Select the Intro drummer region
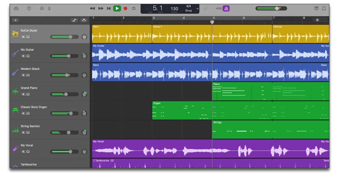Viewport: 339px width, 174px height. pos(122,34)
